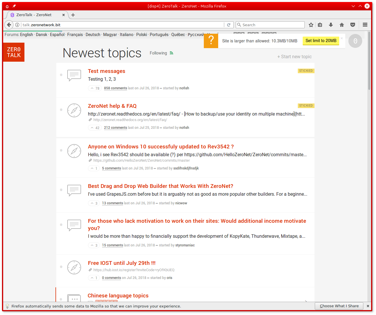The width and height of the screenshot is (376, 315).
Task: Bookmark the page using the star icon
Action: (311, 25)
